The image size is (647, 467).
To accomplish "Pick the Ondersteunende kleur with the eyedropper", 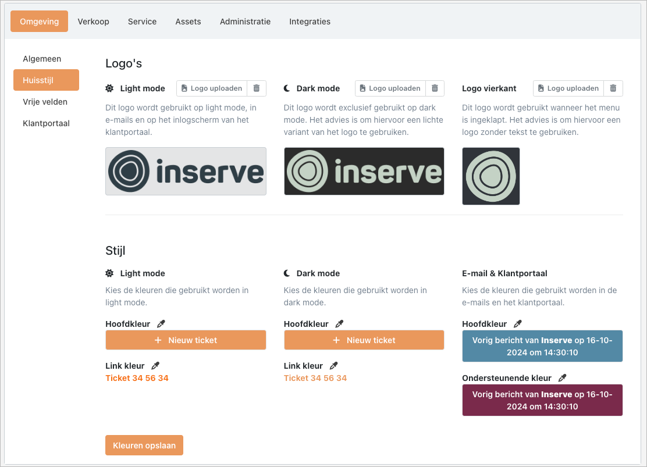I will point(562,378).
